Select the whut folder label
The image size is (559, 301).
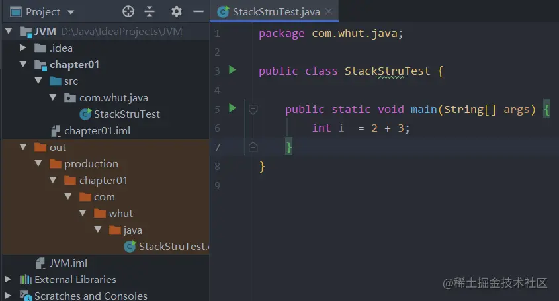coord(121,213)
